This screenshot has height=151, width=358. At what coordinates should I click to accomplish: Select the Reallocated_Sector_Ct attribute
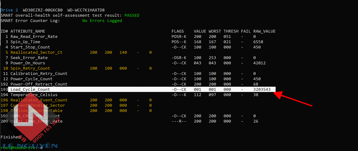[x=36, y=52]
